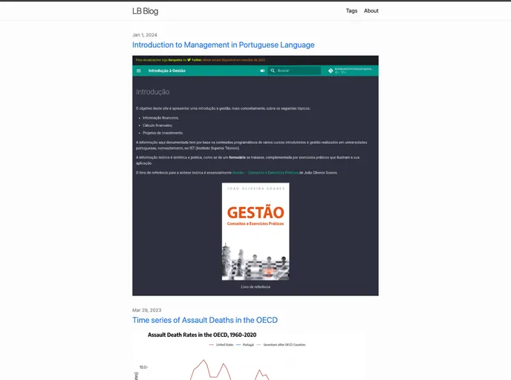Click the Buscar search field
The image size is (511, 380).
coord(297,71)
